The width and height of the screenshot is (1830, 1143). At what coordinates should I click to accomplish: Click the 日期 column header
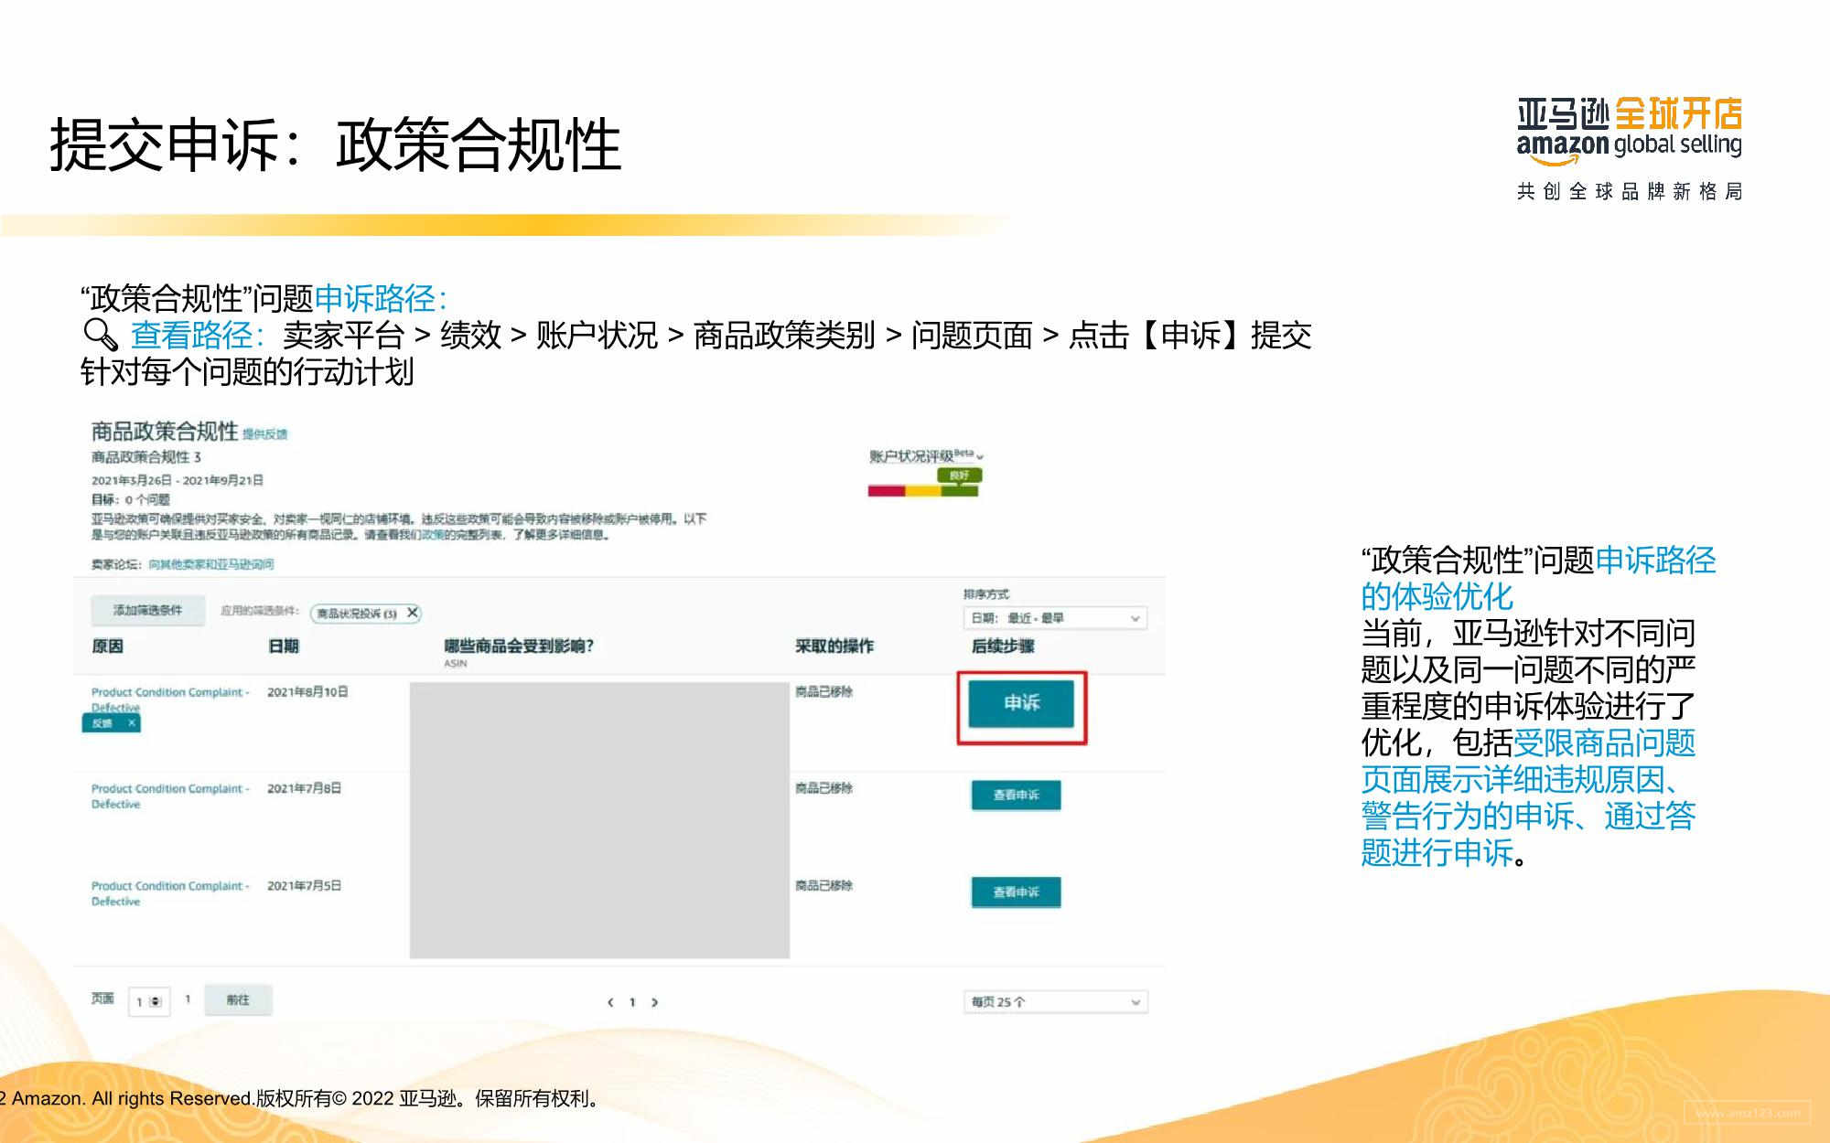coord(284,646)
